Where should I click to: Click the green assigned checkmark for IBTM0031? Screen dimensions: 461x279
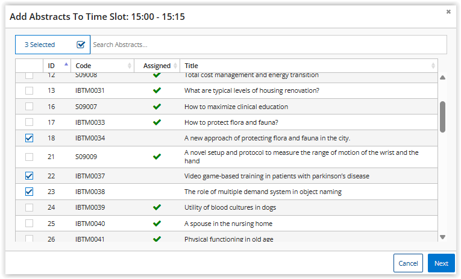click(x=157, y=90)
